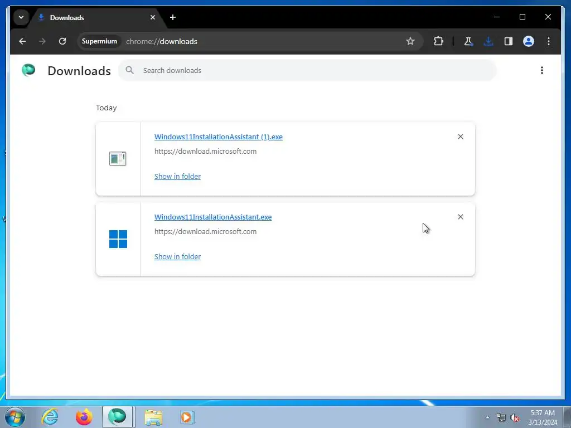Bookmark this page with the star icon
The image size is (571, 428).
(410, 41)
